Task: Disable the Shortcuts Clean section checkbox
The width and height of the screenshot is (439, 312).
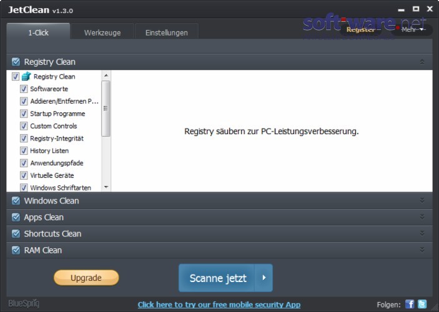Action: (x=16, y=233)
